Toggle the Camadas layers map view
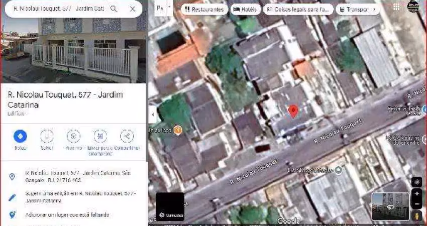Screen dimensions: 427x226 (x=170, y=206)
